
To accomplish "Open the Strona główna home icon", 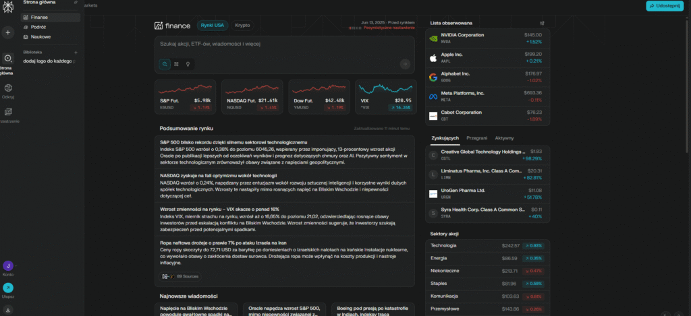I will pyautogui.click(x=8, y=59).
